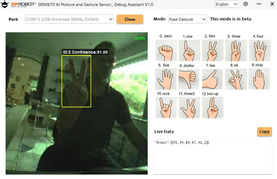
Task: Open the English language dropdown
Action: coord(227,4)
